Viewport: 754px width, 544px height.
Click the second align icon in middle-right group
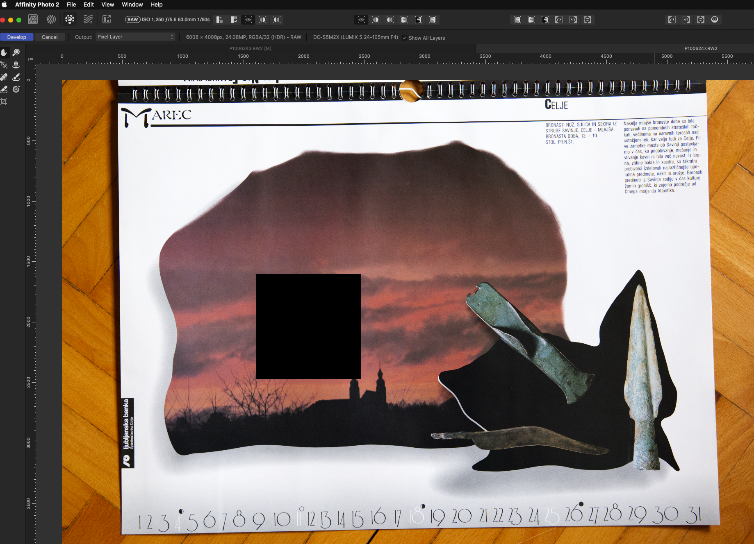[531, 20]
